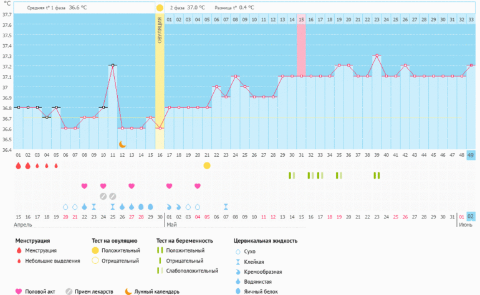The height and width of the screenshot is (295, 480).
Task: Click the Прием лекарств legend label
Action: (x=96, y=291)
